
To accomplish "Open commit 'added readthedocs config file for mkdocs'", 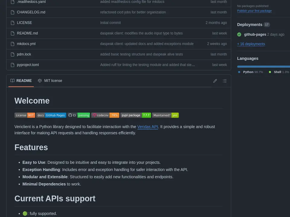I will click(x=132, y=2).
